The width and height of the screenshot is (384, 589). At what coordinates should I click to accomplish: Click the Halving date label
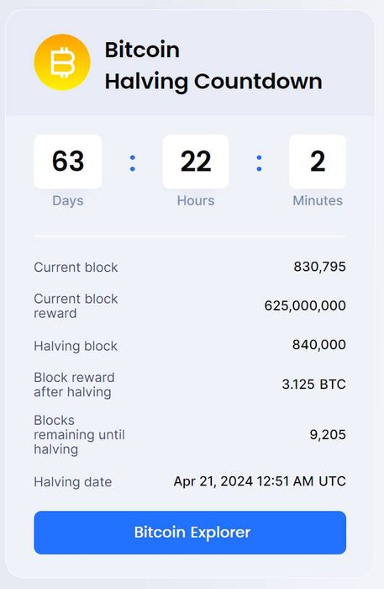tap(73, 482)
